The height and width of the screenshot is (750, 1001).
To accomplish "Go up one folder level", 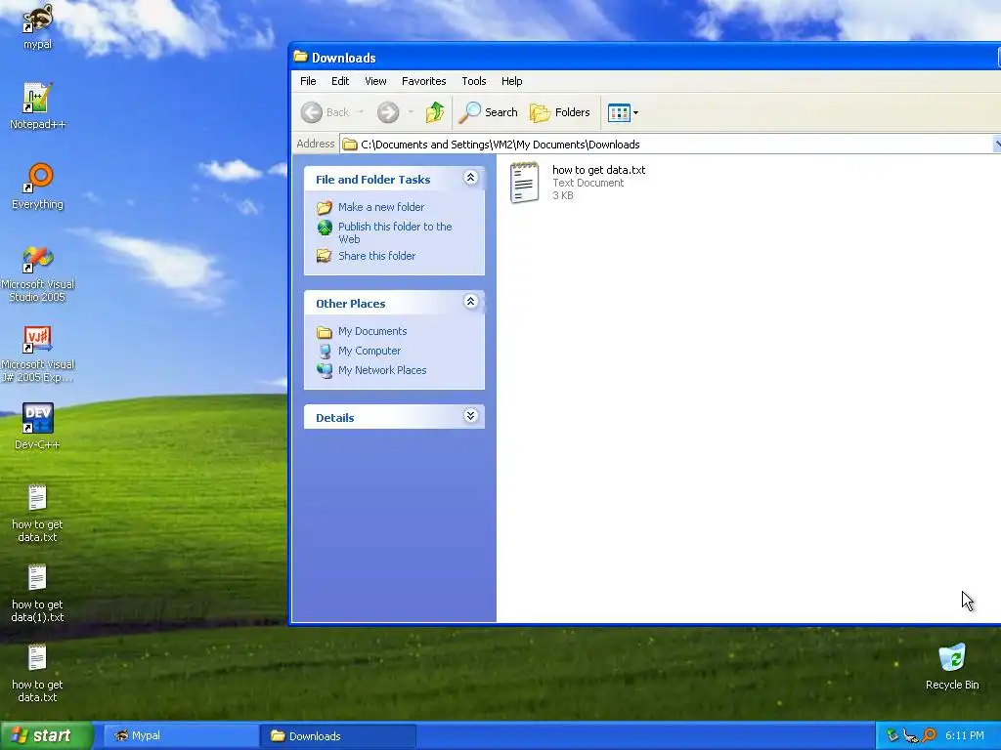I will [435, 112].
